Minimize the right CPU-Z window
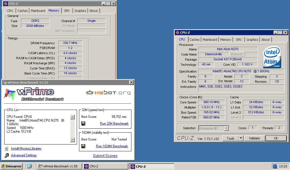 coord(275,33)
